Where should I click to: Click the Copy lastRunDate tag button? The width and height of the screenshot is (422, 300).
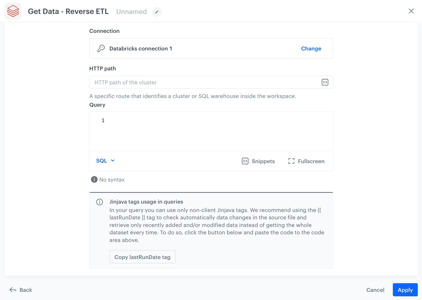click(x=142, y=257)
